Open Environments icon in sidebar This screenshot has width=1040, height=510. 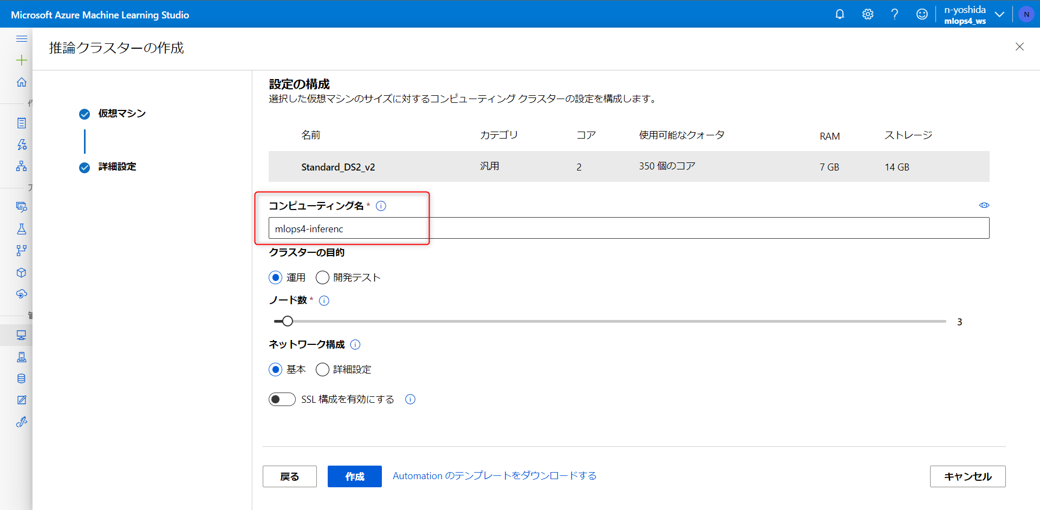(22, 357)
